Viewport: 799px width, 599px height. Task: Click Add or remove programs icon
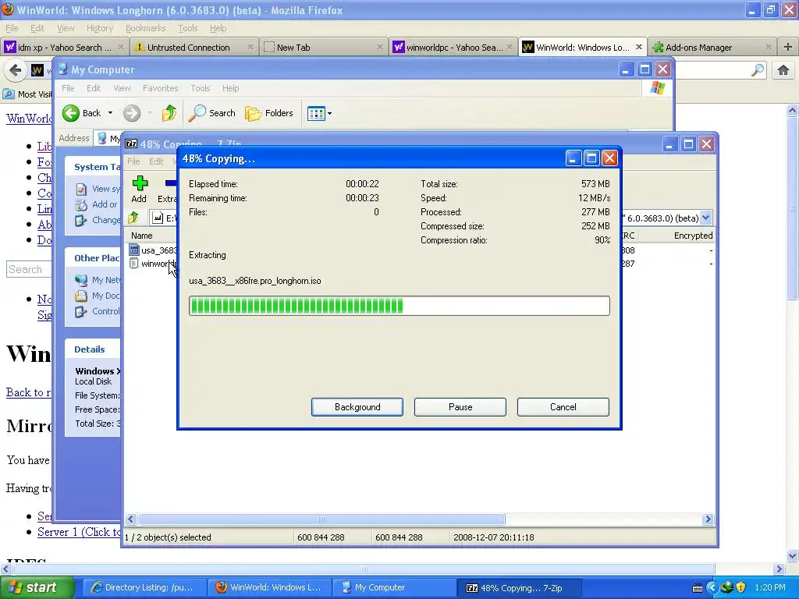(x=81, y=205)
